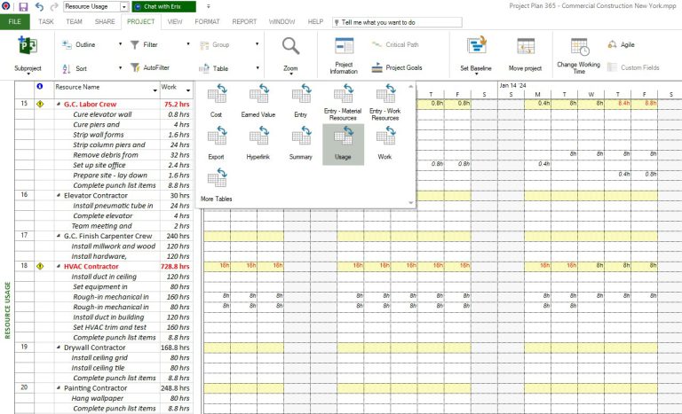682x414 pixels.
Task: Customize the quick access toolbar arrow
Action: 209,6
